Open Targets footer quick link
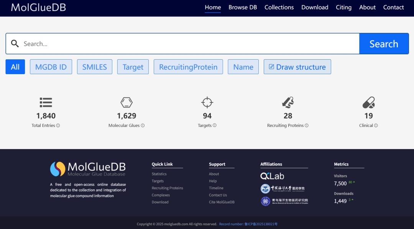 click(158, 181)
